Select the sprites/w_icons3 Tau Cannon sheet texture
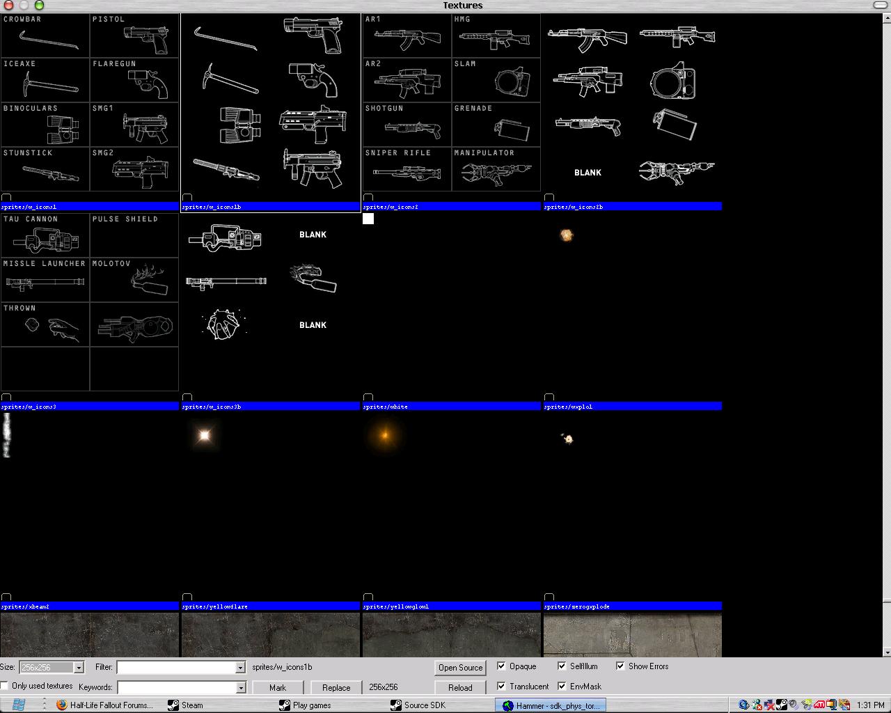Viewport: 891px width, 713px height. pyautogui.click(x=90, y=302)
